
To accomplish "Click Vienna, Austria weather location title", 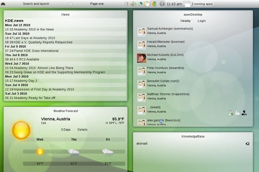I will pos(55,119).
